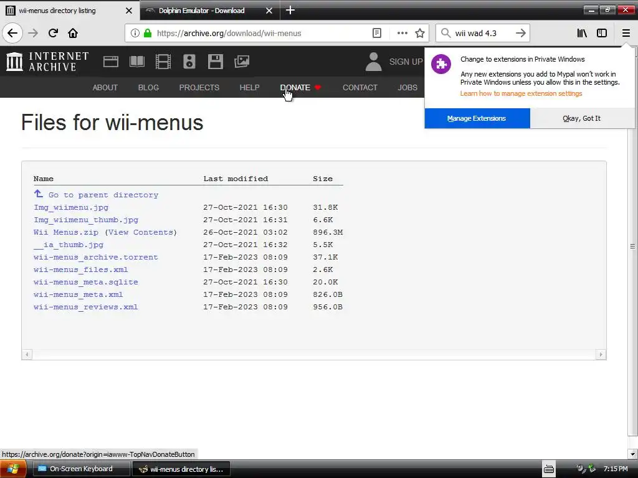Open Internet Archive Video film icon
The image size is (638, 478).
163,62
